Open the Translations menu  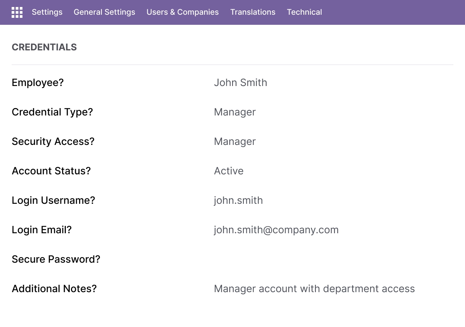tap(253, 12)
